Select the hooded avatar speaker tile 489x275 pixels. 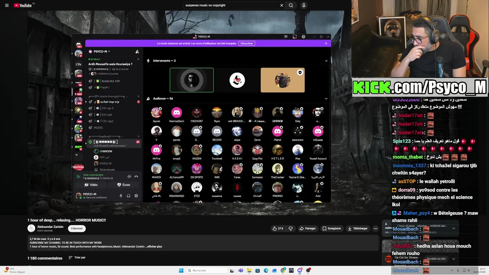coord(237,80)
